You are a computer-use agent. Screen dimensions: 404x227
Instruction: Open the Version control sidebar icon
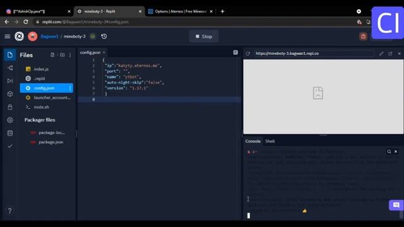[x=10, y=68]
